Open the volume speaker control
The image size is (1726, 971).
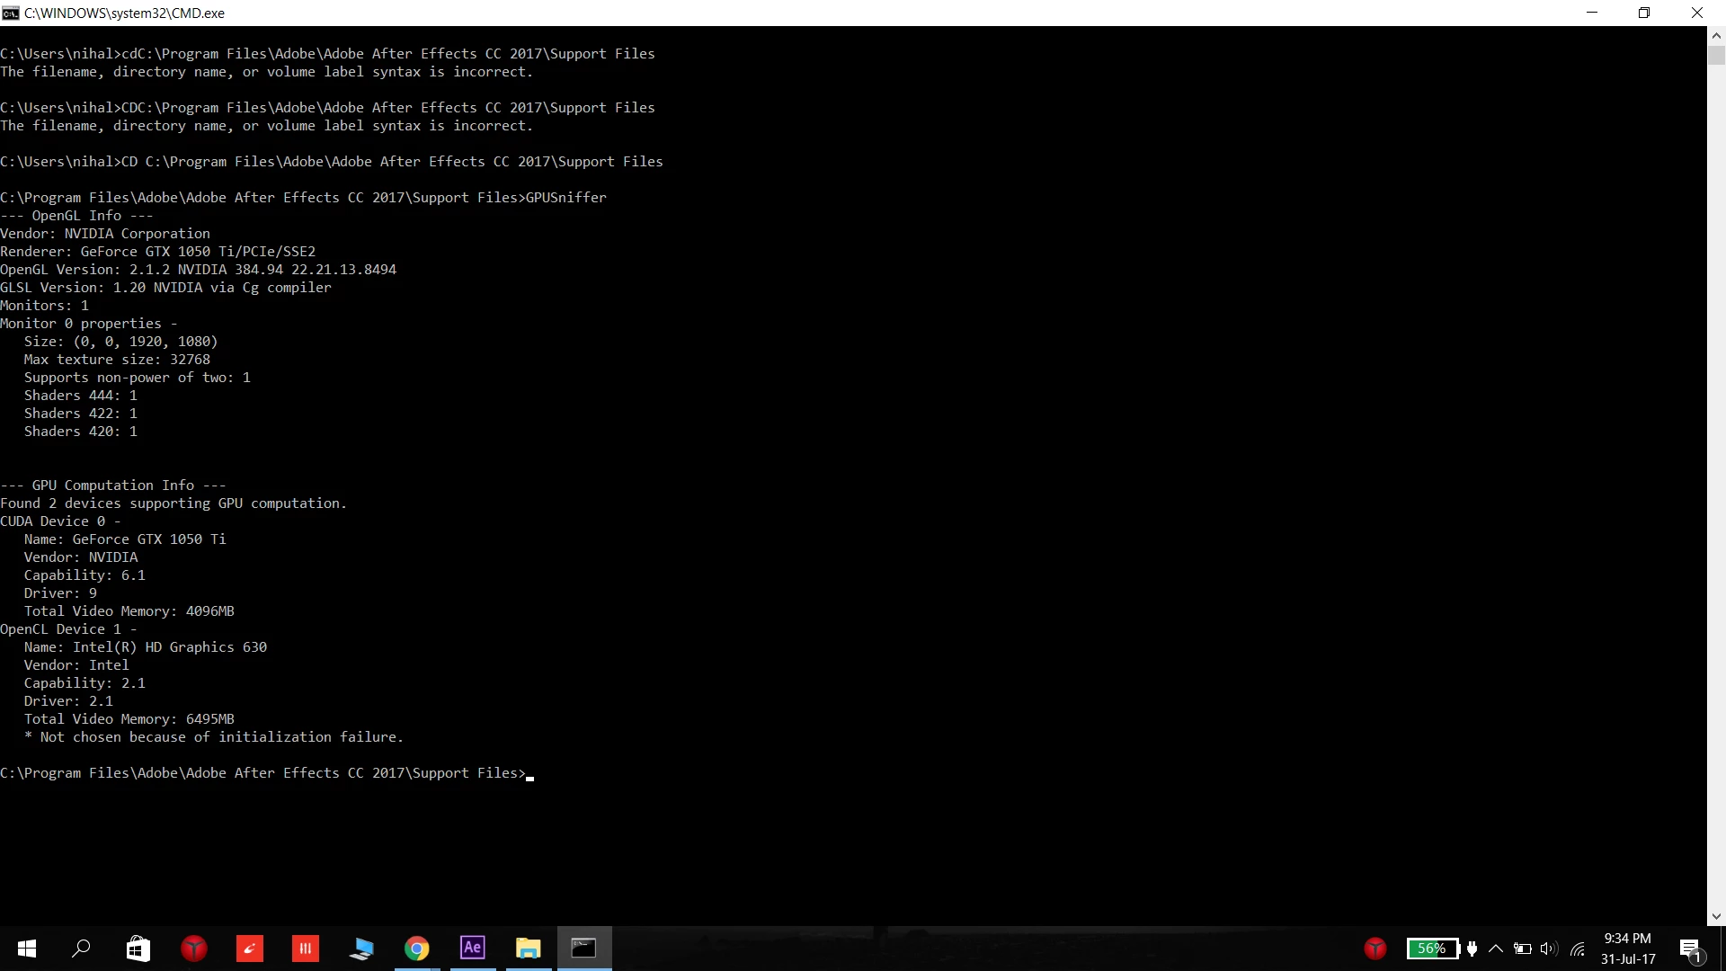(1548, 949)
